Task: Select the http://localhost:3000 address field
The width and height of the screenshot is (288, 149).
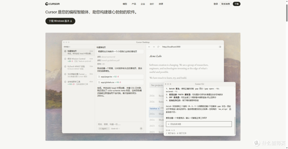Action: click(x=171, y=47)
